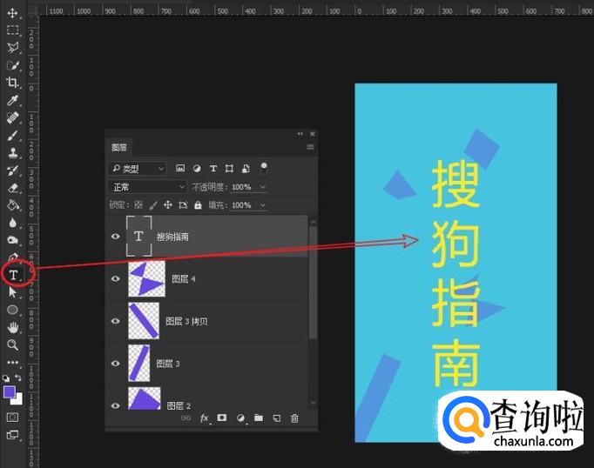Open the layers panel options menu
The height and width of the screenshot is (468, 594).
tap(310, 148)
